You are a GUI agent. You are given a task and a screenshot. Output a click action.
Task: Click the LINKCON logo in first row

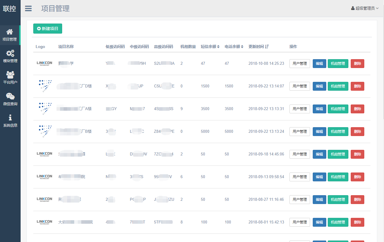click(x=44, y=64)
